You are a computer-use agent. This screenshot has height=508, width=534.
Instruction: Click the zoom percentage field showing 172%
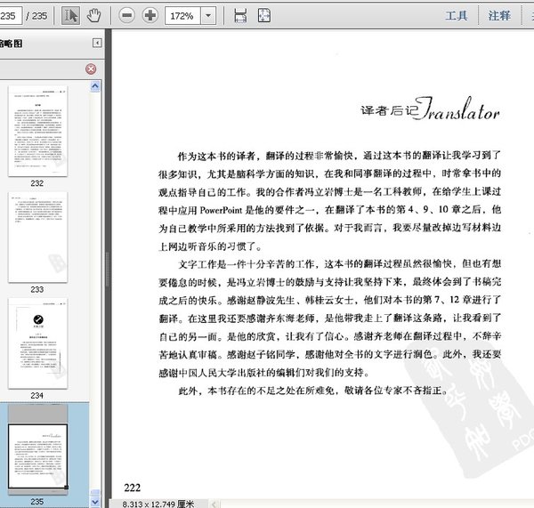[x=182, y=16]
